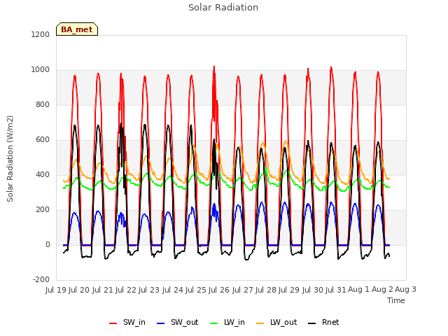Toggle LW_out series in legend
The height and width of the screenshot is (336, 448).
(x=276, y=323)
